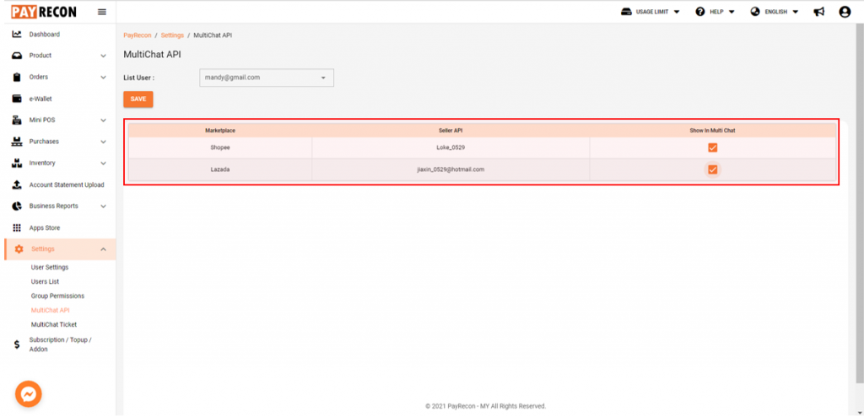Open Users List submenu item
Viewport: 864px width, 417px height.
click(46, 281)
